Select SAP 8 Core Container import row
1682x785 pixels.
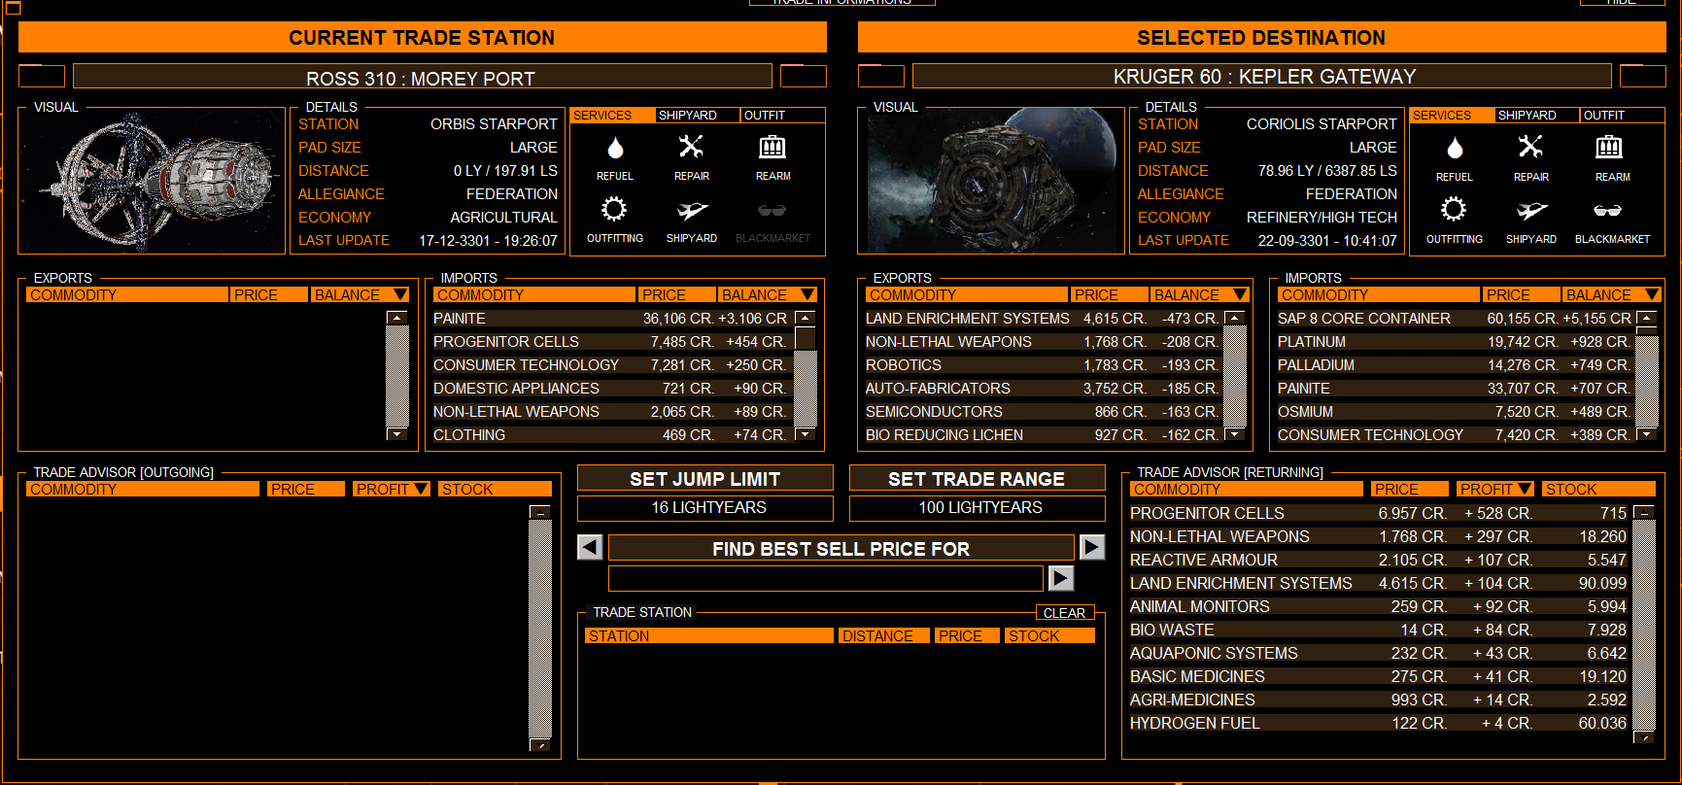pos(1455,319)
